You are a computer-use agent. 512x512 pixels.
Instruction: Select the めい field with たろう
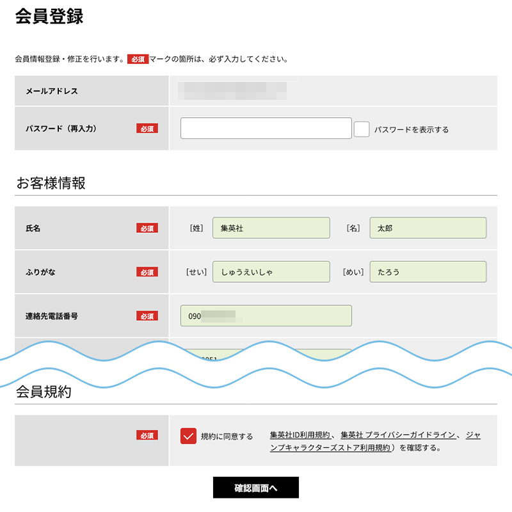pyautogui.click(x=428, y=272)
